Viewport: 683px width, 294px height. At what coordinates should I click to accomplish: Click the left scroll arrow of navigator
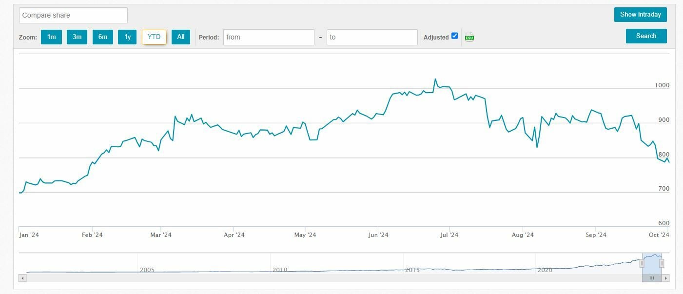click(22, 278)
